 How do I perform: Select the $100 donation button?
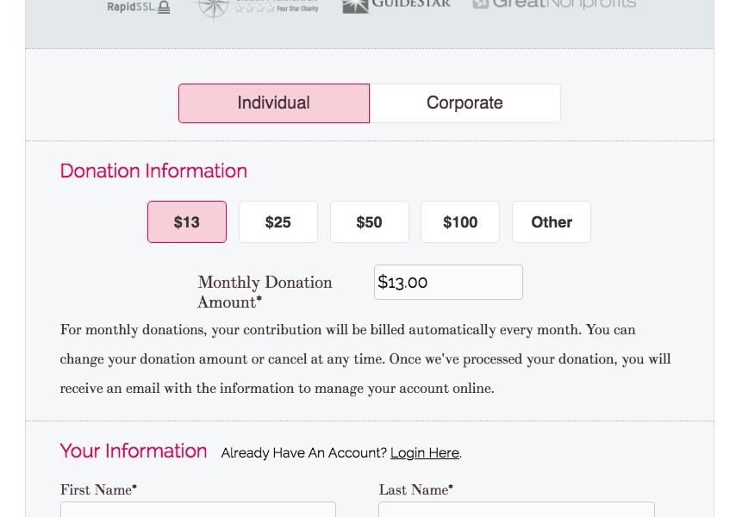pyautogui.click(x=460, y=222)
